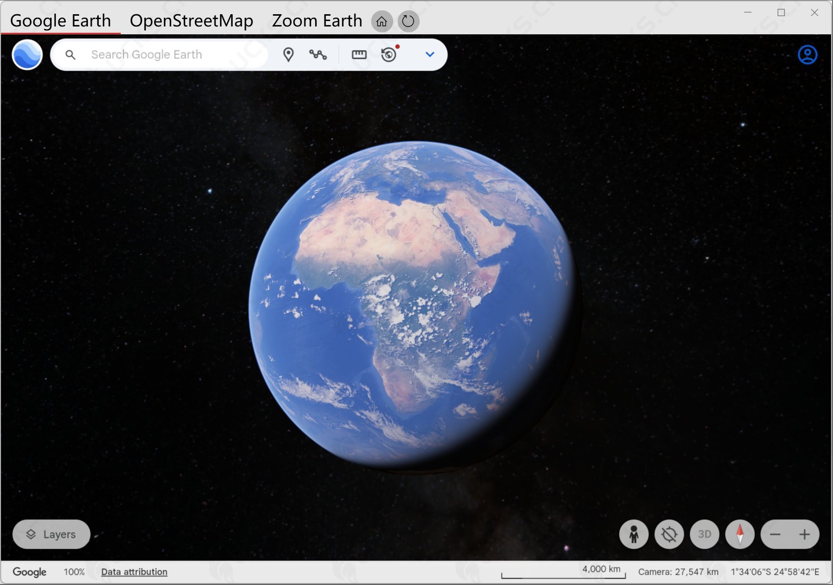Select the Draw path tool

(318, 54)
